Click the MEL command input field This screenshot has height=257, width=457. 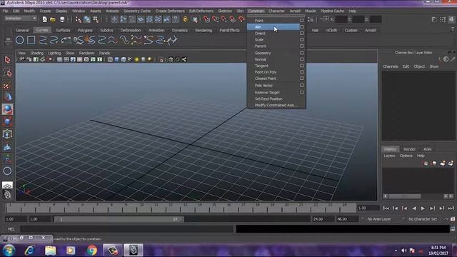pos(127,229)
